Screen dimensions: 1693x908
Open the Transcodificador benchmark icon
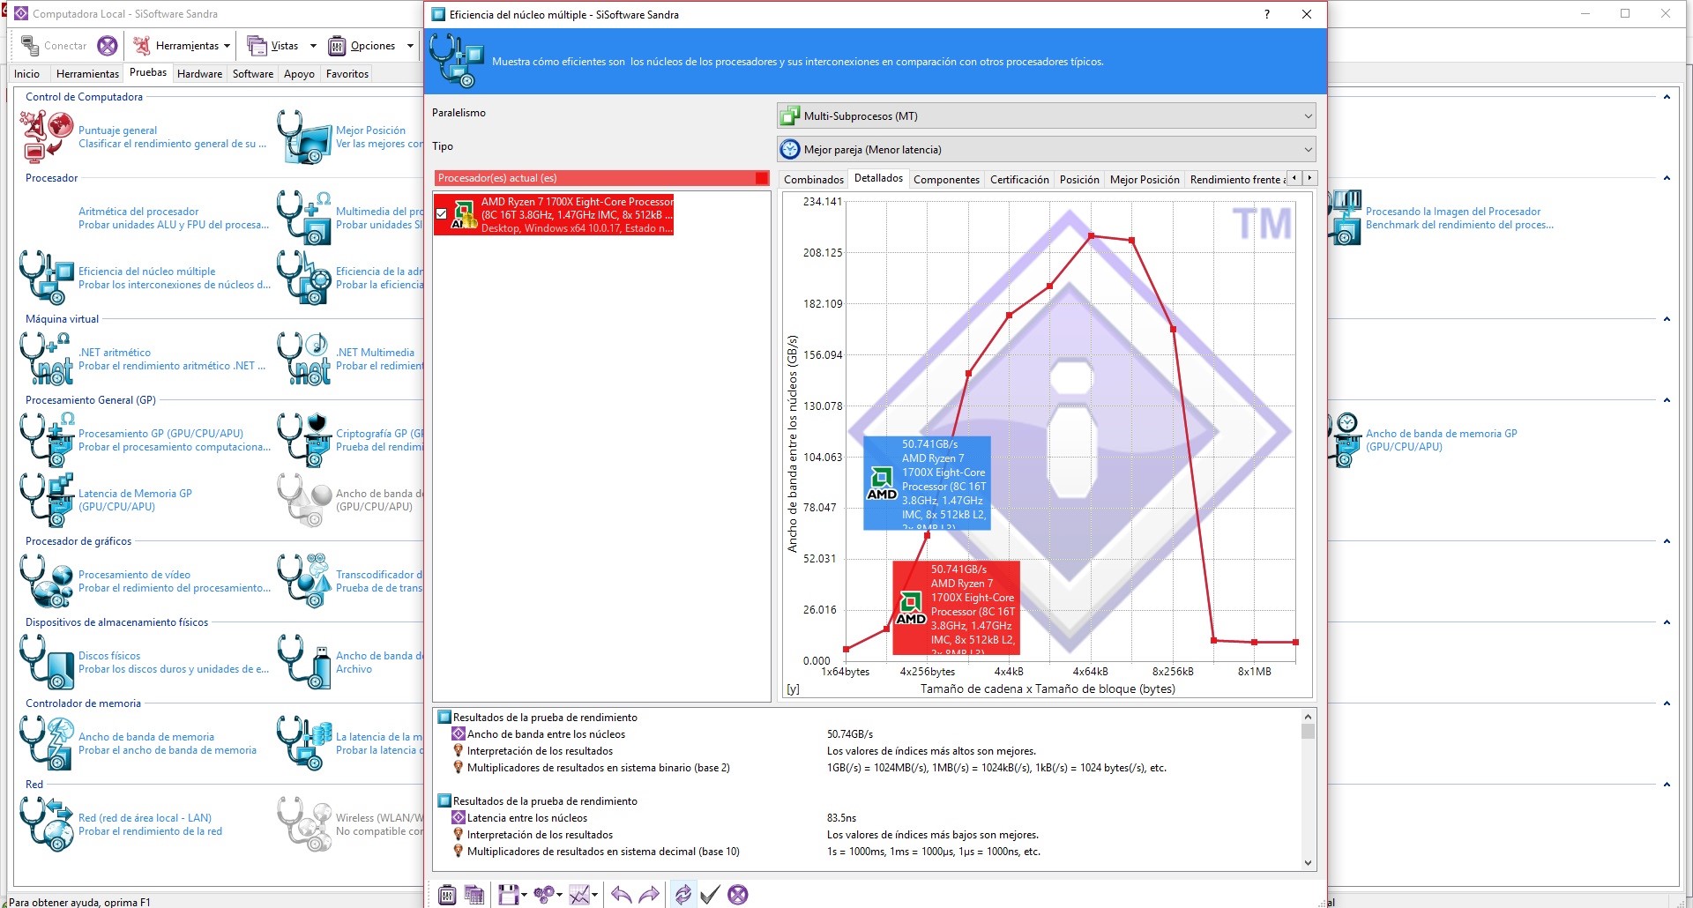click(x=304, y=581)
